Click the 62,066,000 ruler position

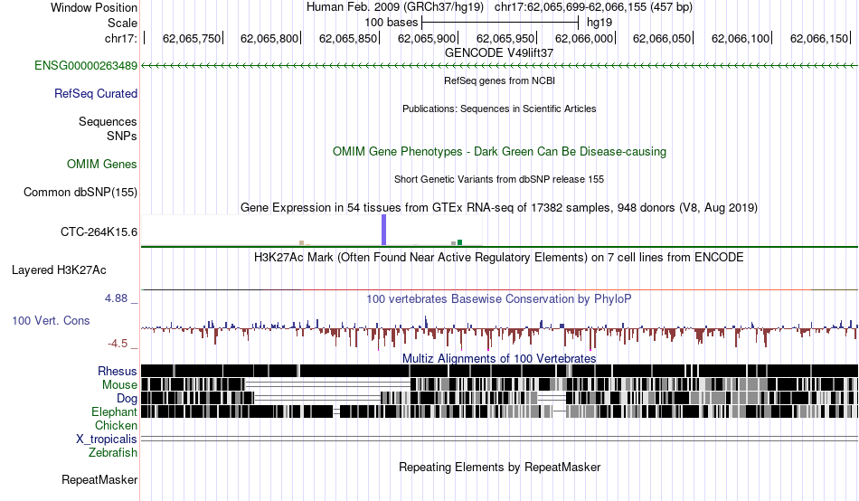click(x=584, y=38)
